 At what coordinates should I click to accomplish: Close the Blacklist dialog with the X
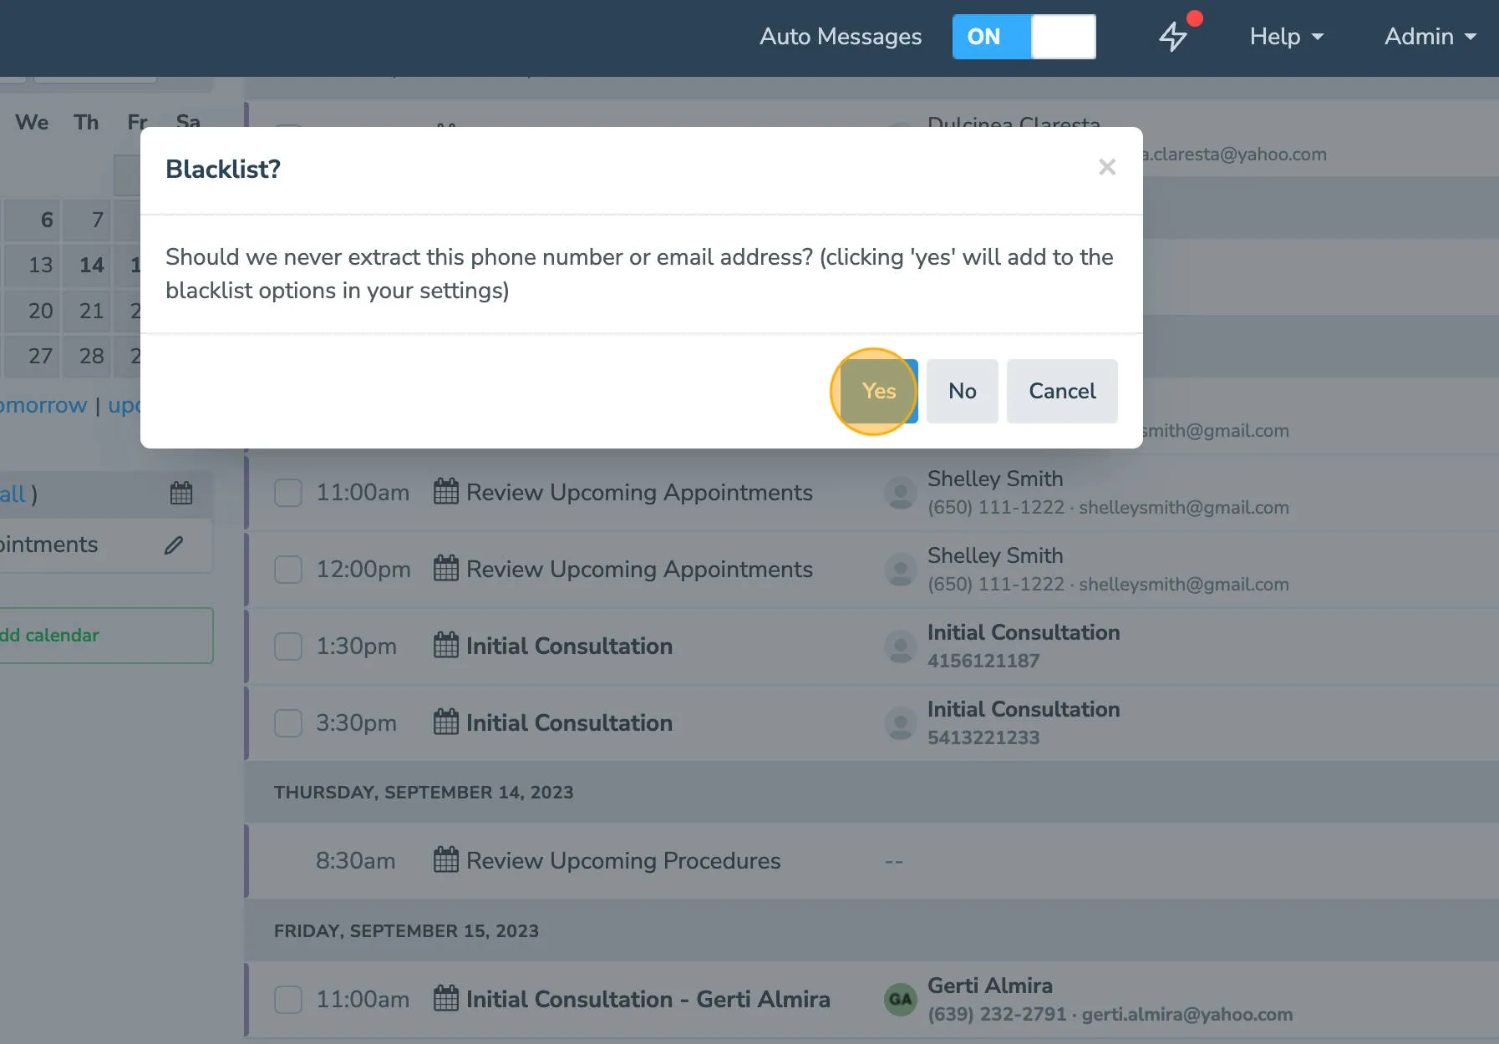[1107, 167]
